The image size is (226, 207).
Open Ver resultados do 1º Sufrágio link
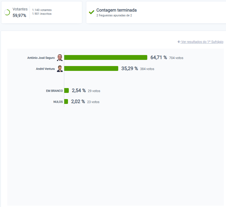[x=202, y=42]
